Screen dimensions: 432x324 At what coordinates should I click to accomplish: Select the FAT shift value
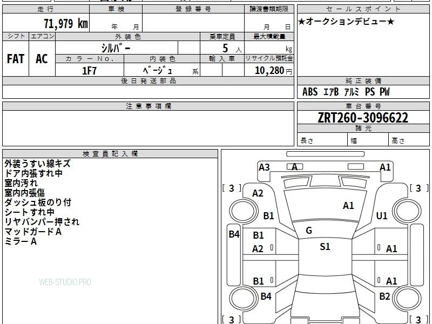click(16, 59)
